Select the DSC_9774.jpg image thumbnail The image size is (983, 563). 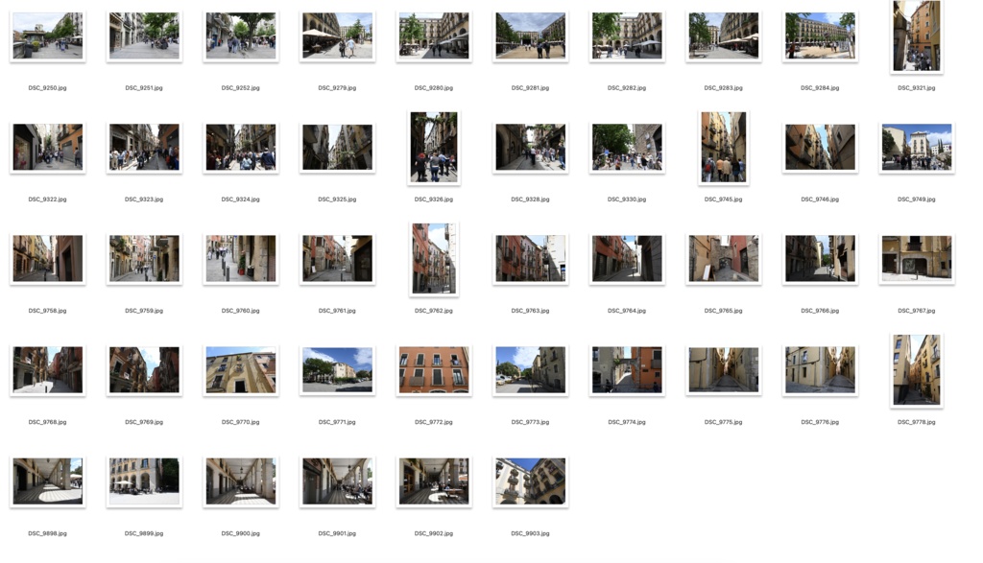coord(627,371)
